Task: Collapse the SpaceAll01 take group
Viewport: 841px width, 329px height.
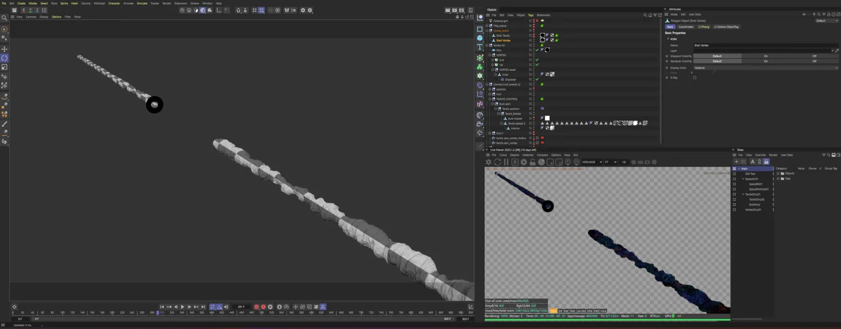Action: pos(743,179)
